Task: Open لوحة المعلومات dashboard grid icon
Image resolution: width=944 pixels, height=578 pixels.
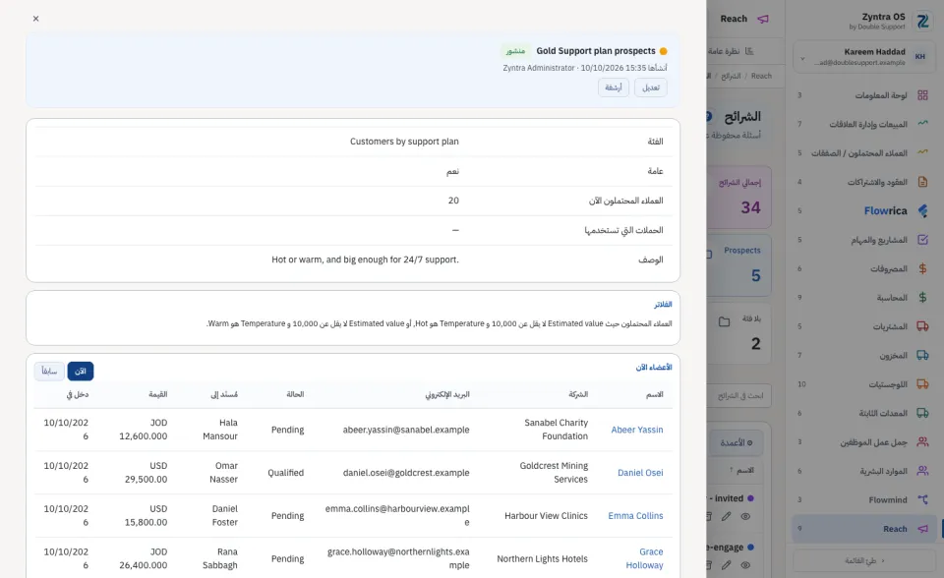Action: (x=922, y=95)
